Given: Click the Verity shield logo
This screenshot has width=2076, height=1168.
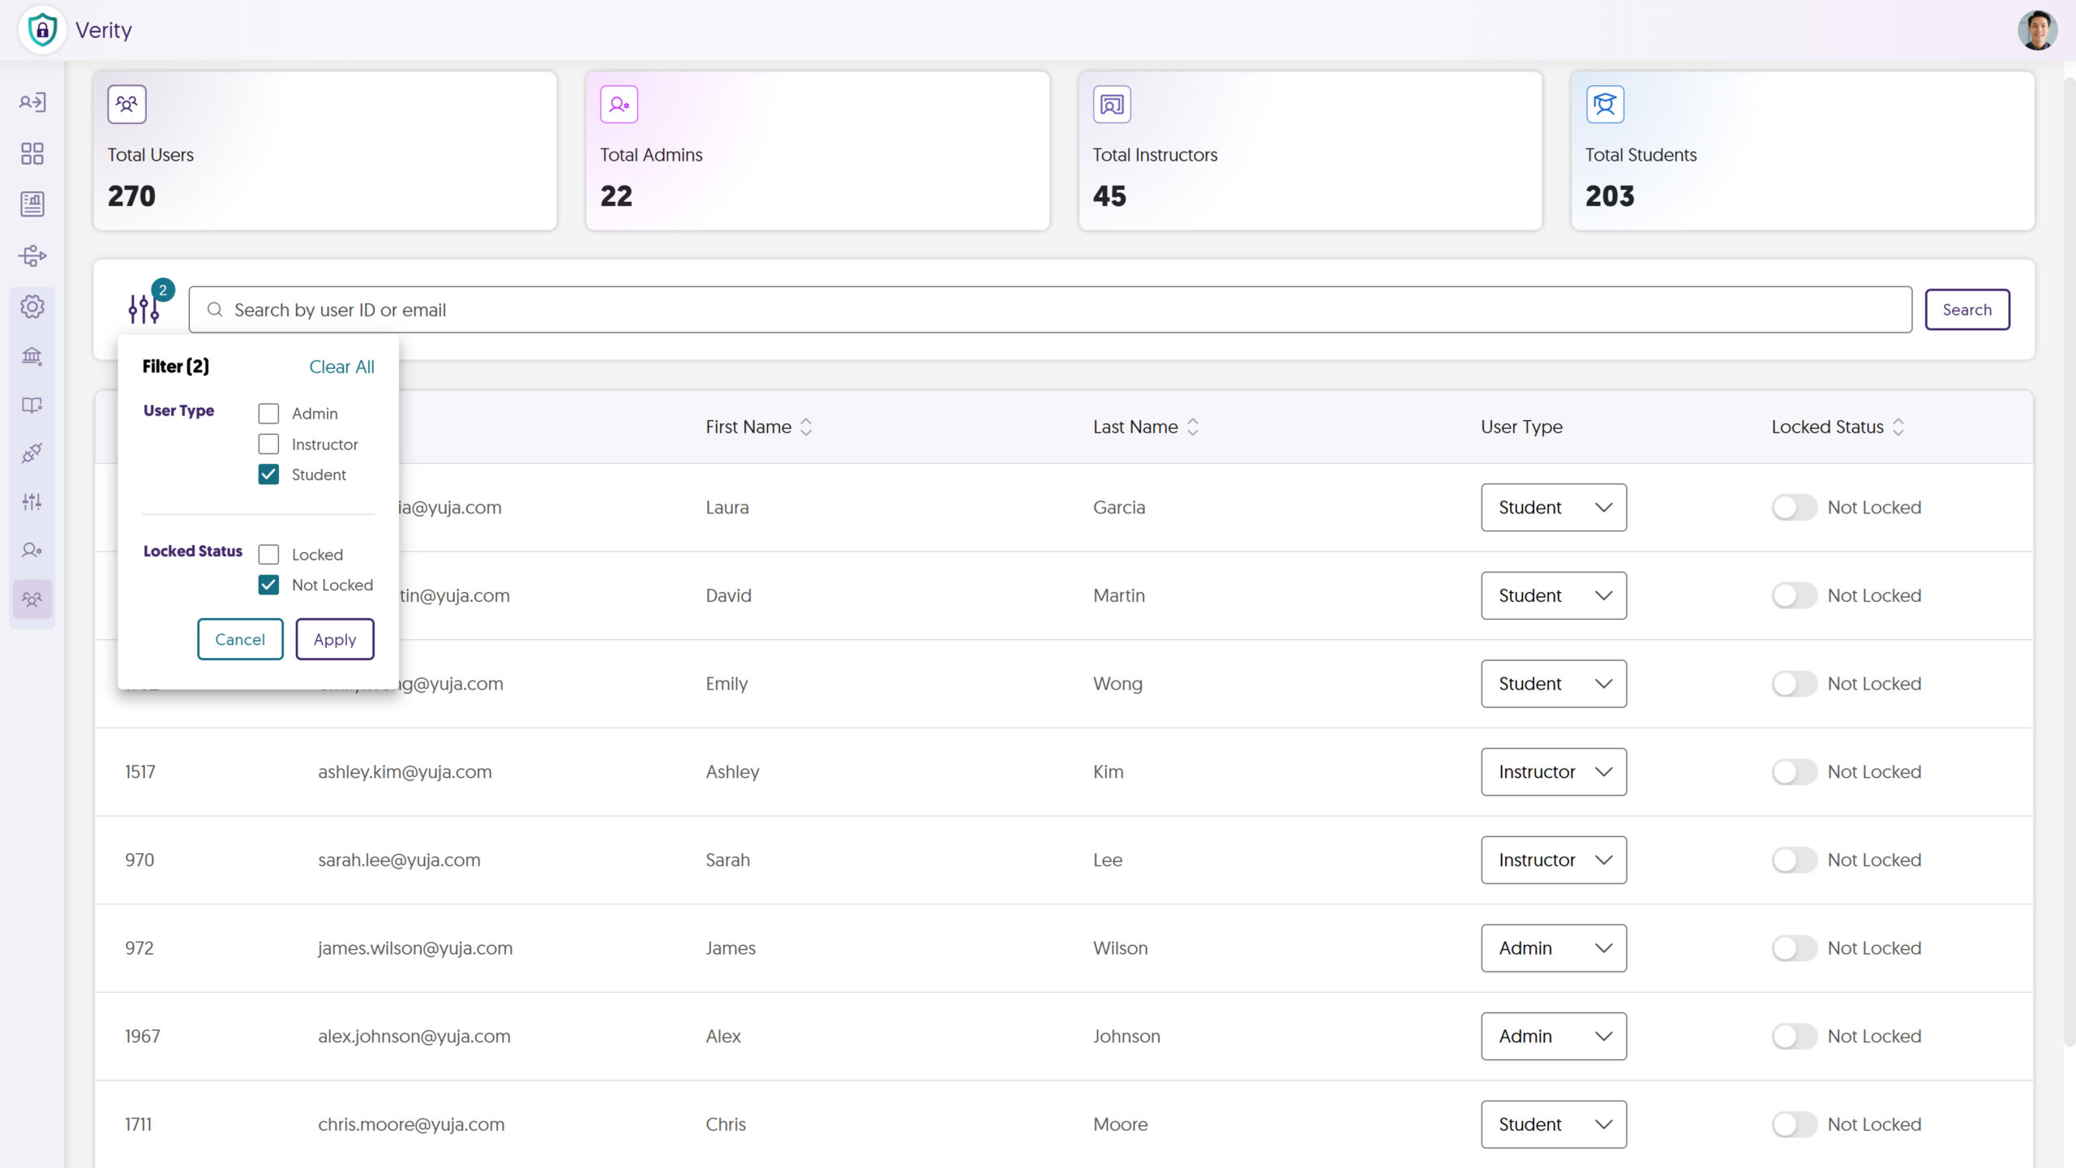Looking at the screenshot, I should 42,30.
